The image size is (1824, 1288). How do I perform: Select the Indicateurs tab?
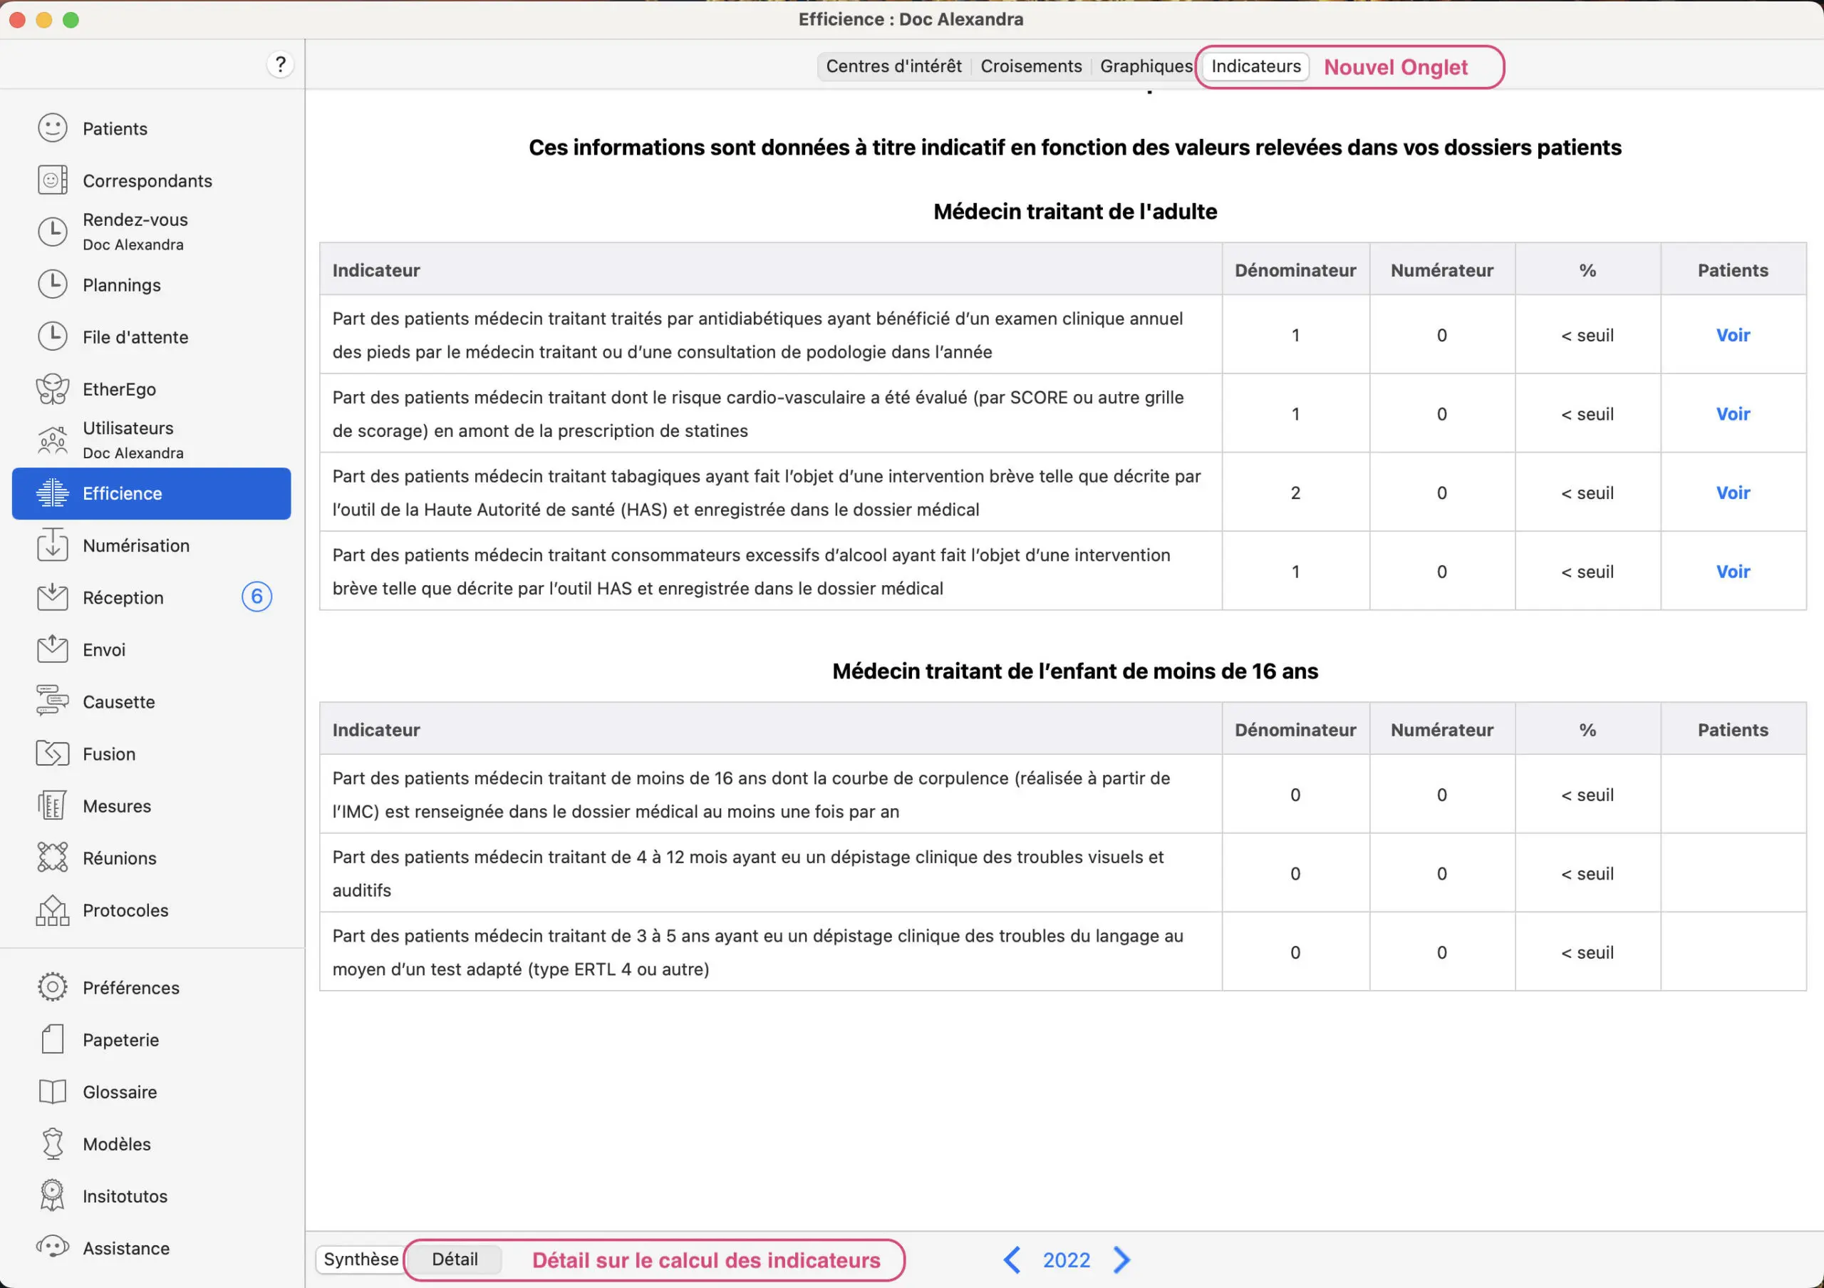1256,66
